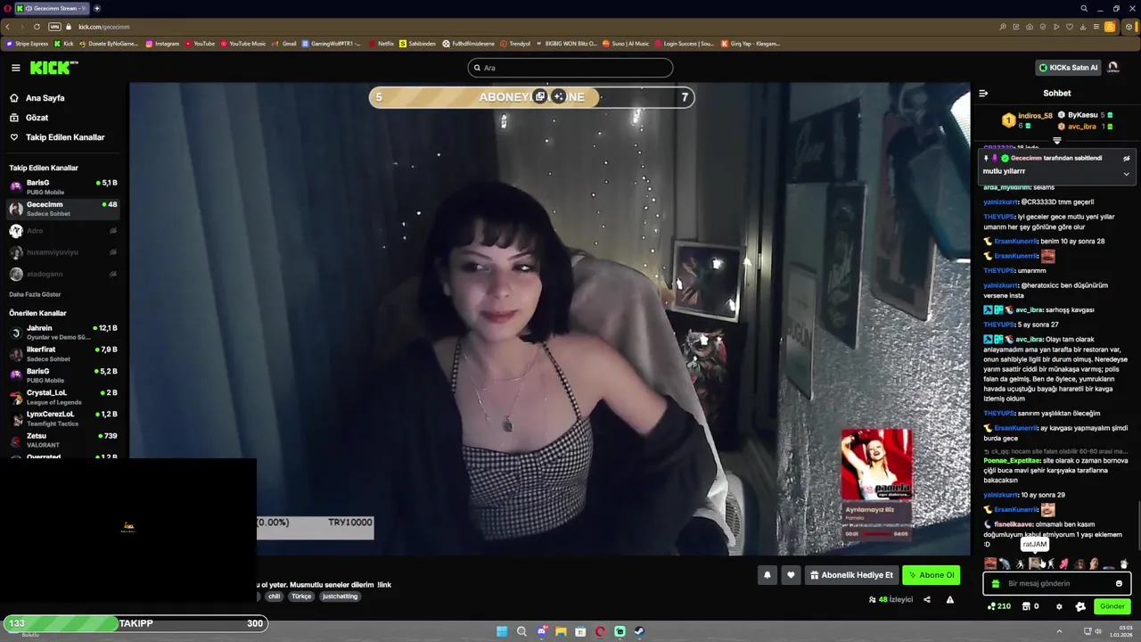Viewport: 1141px width, 642px height.
Task: Open the Steam icon in the taskbar
Action: [x=639, y=631]
